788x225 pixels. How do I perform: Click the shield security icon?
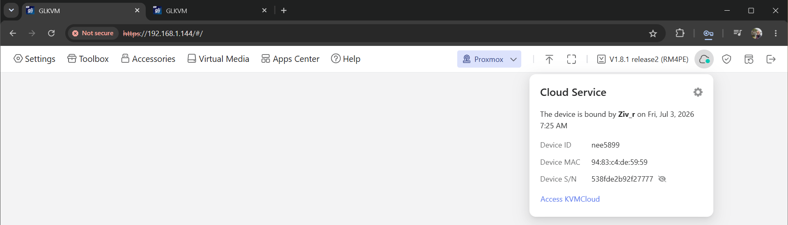[726, 59]
